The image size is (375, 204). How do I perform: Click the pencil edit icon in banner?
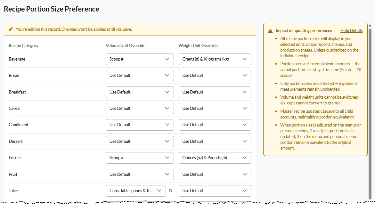11,29
